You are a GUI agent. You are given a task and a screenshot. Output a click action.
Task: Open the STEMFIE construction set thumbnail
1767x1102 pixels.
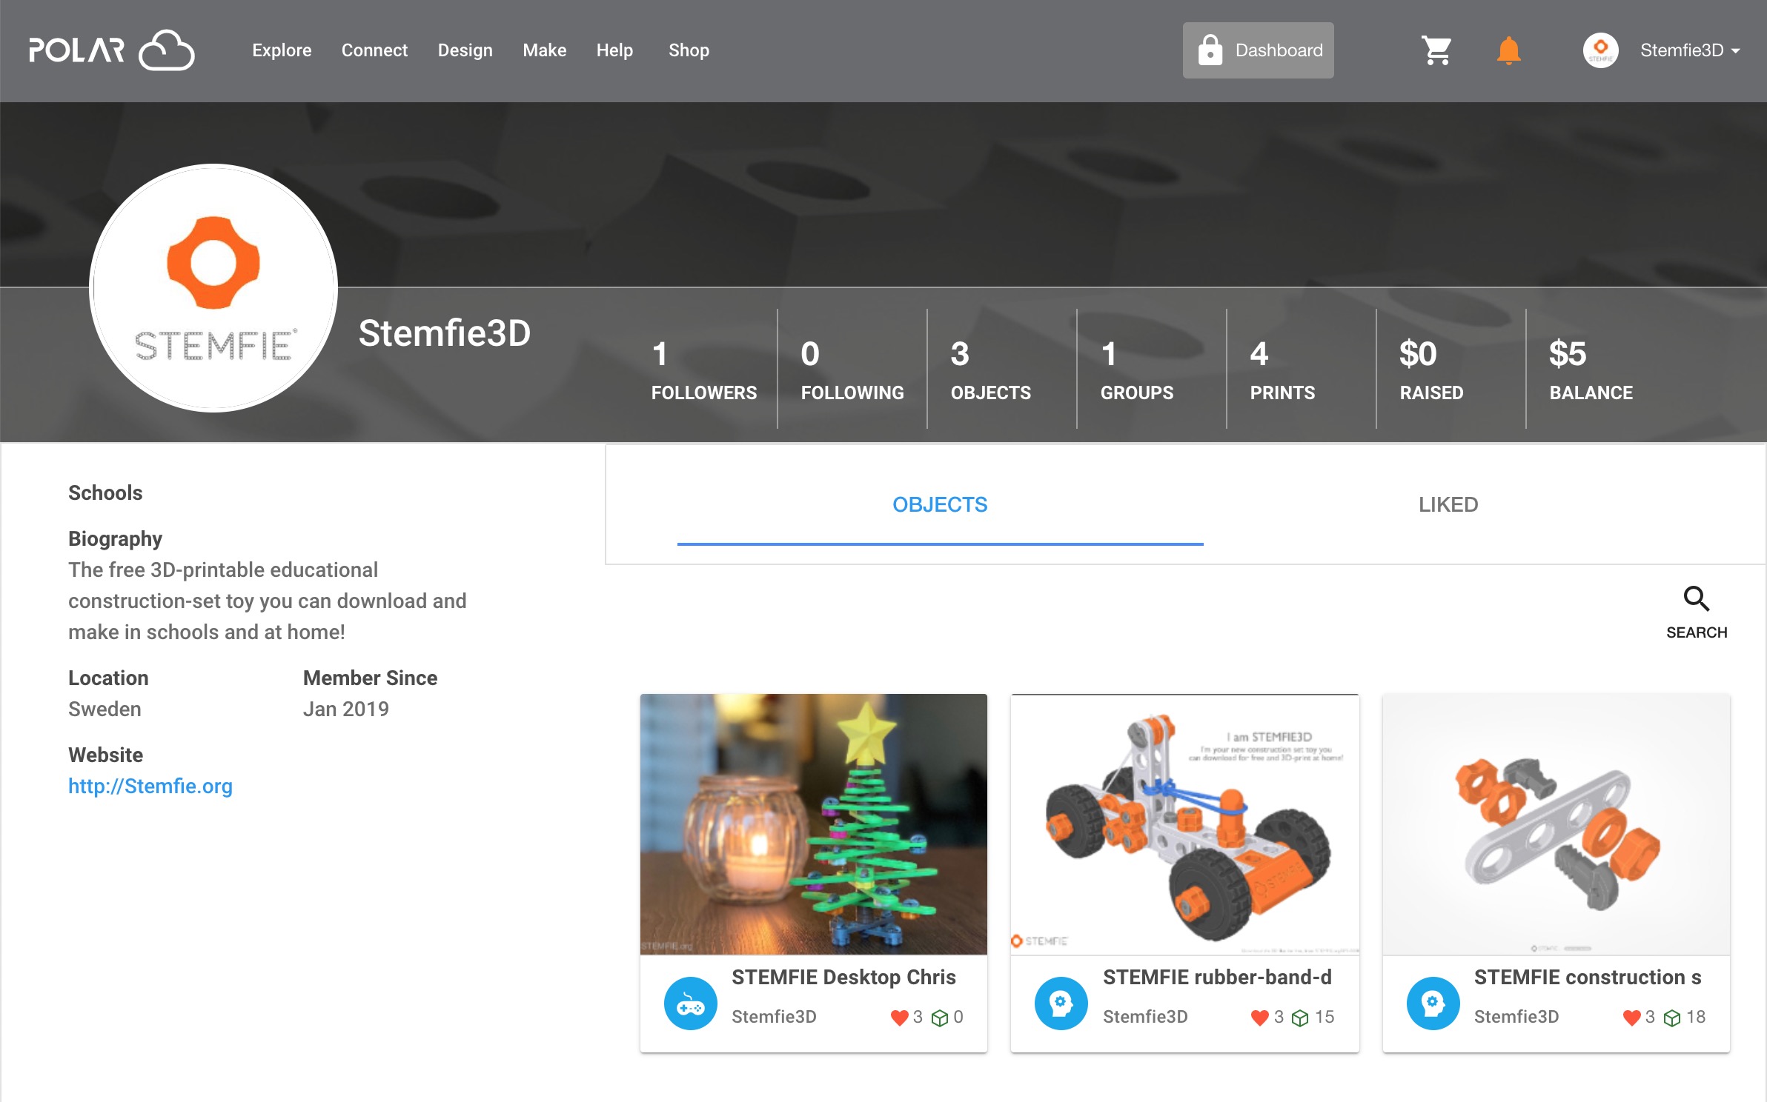(1556, 824)
